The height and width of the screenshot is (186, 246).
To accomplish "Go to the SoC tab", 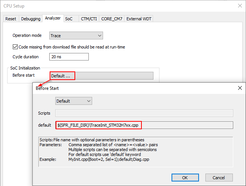I will tap(69, 19).
